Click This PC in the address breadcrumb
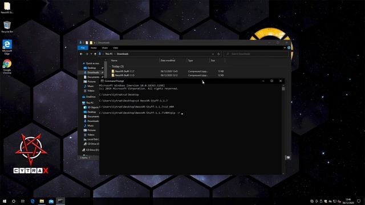 pyautogui.click(x=109, y=54)
